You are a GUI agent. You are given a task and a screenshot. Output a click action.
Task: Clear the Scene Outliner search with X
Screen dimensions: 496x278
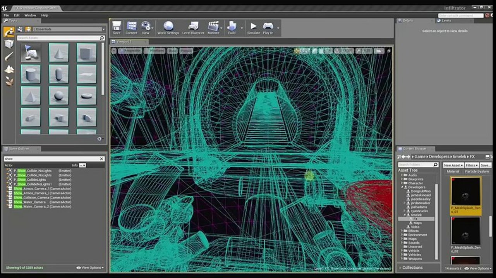point(102,159)
